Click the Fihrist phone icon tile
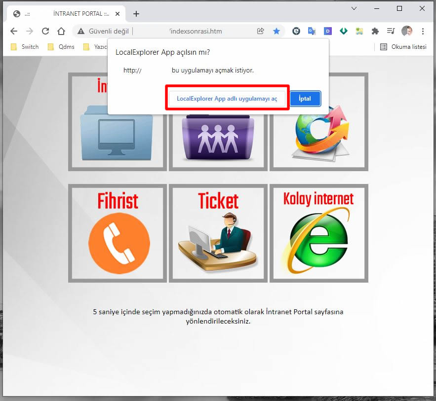436x401 pixels. tap(118, 233)
